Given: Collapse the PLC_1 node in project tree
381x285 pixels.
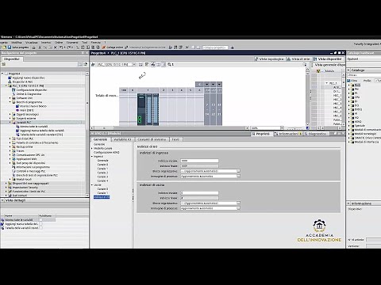Looking at the screenshot, I should [x=6, y=85].
